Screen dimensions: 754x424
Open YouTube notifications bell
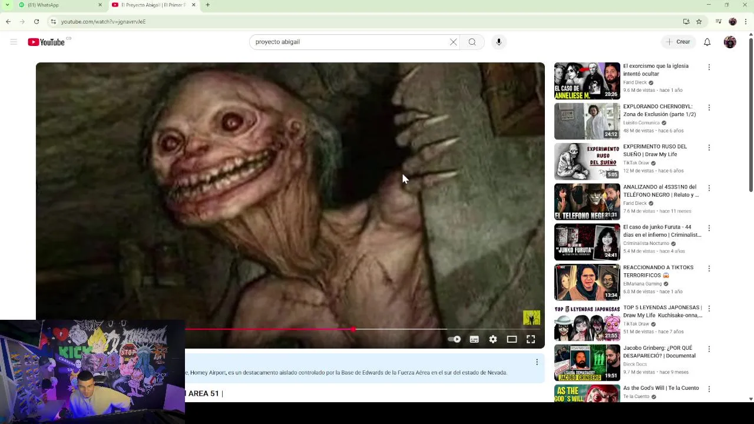coord(707,42)
